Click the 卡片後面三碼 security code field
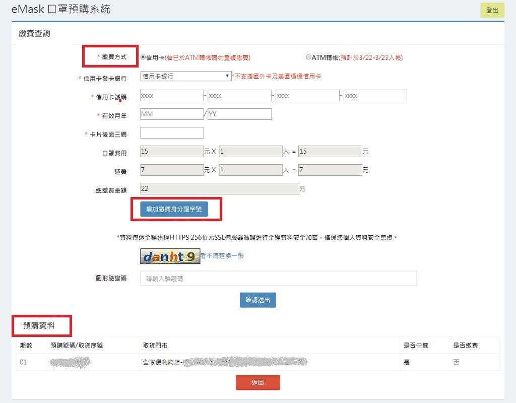Image resolution: width=516 pixels, height=403 pixels. 172,132
